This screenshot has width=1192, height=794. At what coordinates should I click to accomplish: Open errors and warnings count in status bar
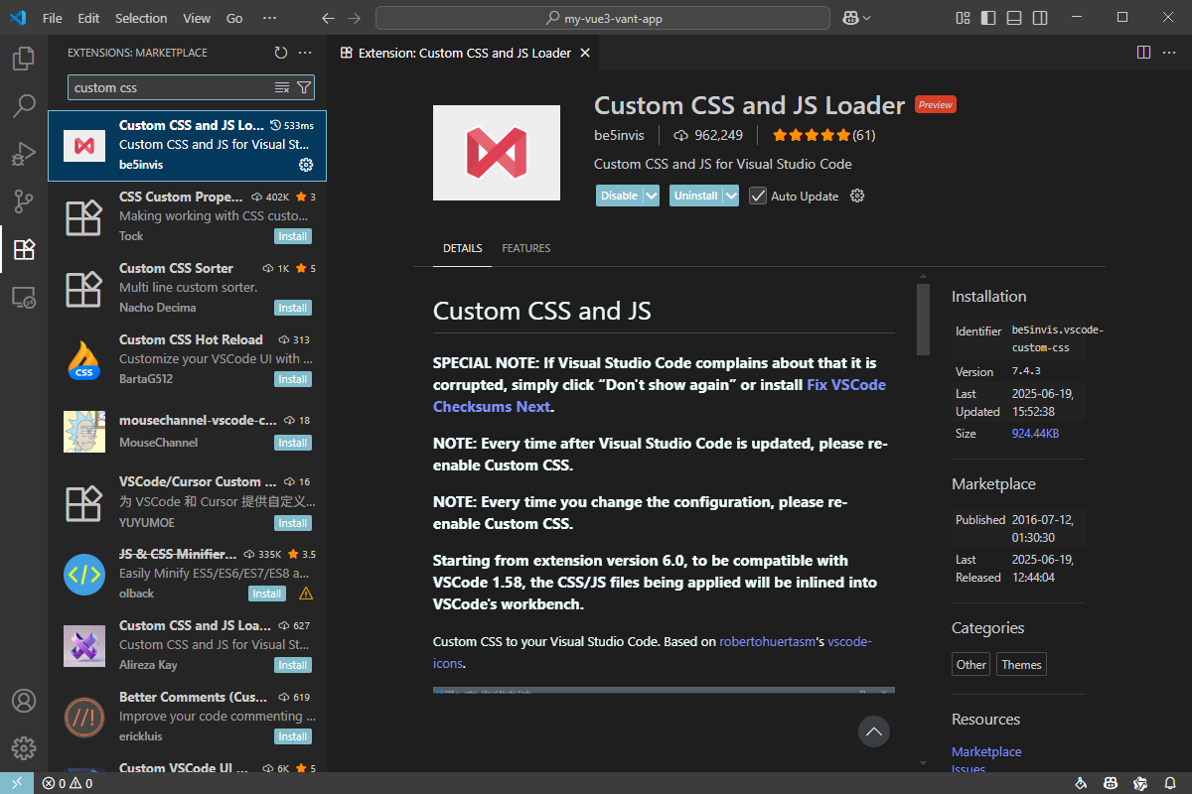pyautogui.click(x=68, y=783)
